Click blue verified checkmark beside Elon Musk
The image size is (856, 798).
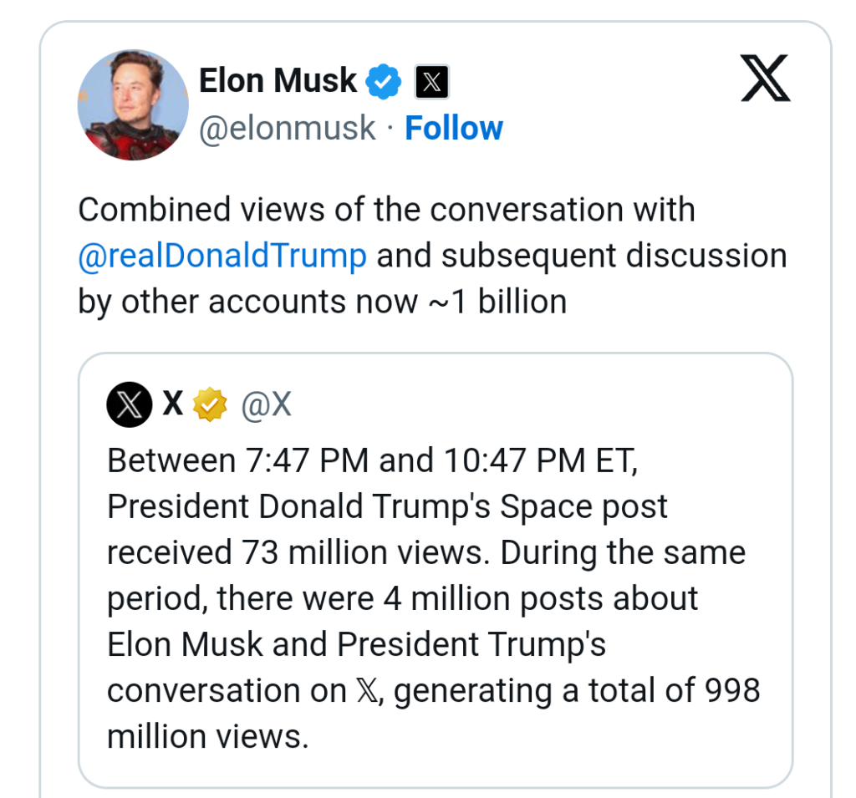tap(385, 82)
